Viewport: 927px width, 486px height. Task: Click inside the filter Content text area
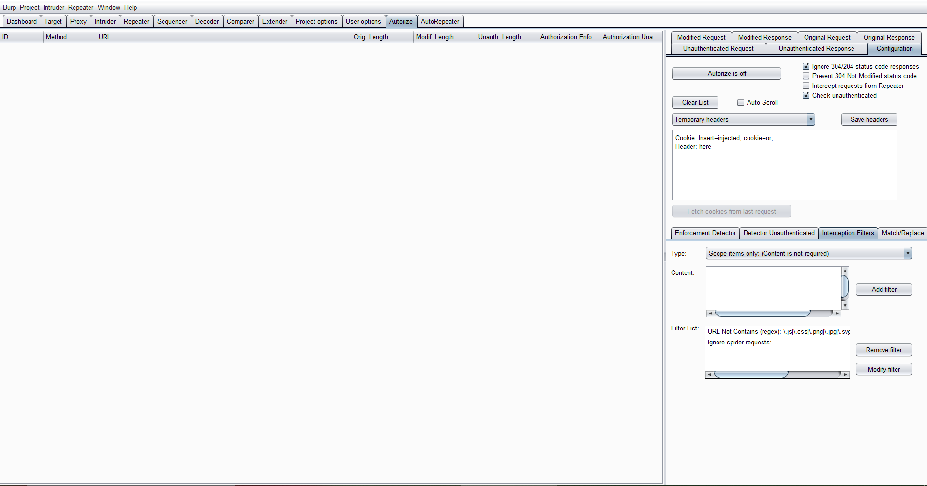[774, 288]
